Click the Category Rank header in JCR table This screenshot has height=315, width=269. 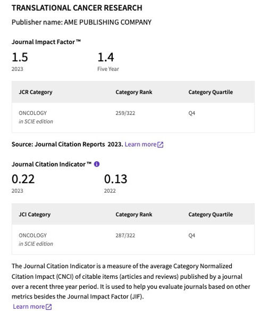tap(134, 92)
